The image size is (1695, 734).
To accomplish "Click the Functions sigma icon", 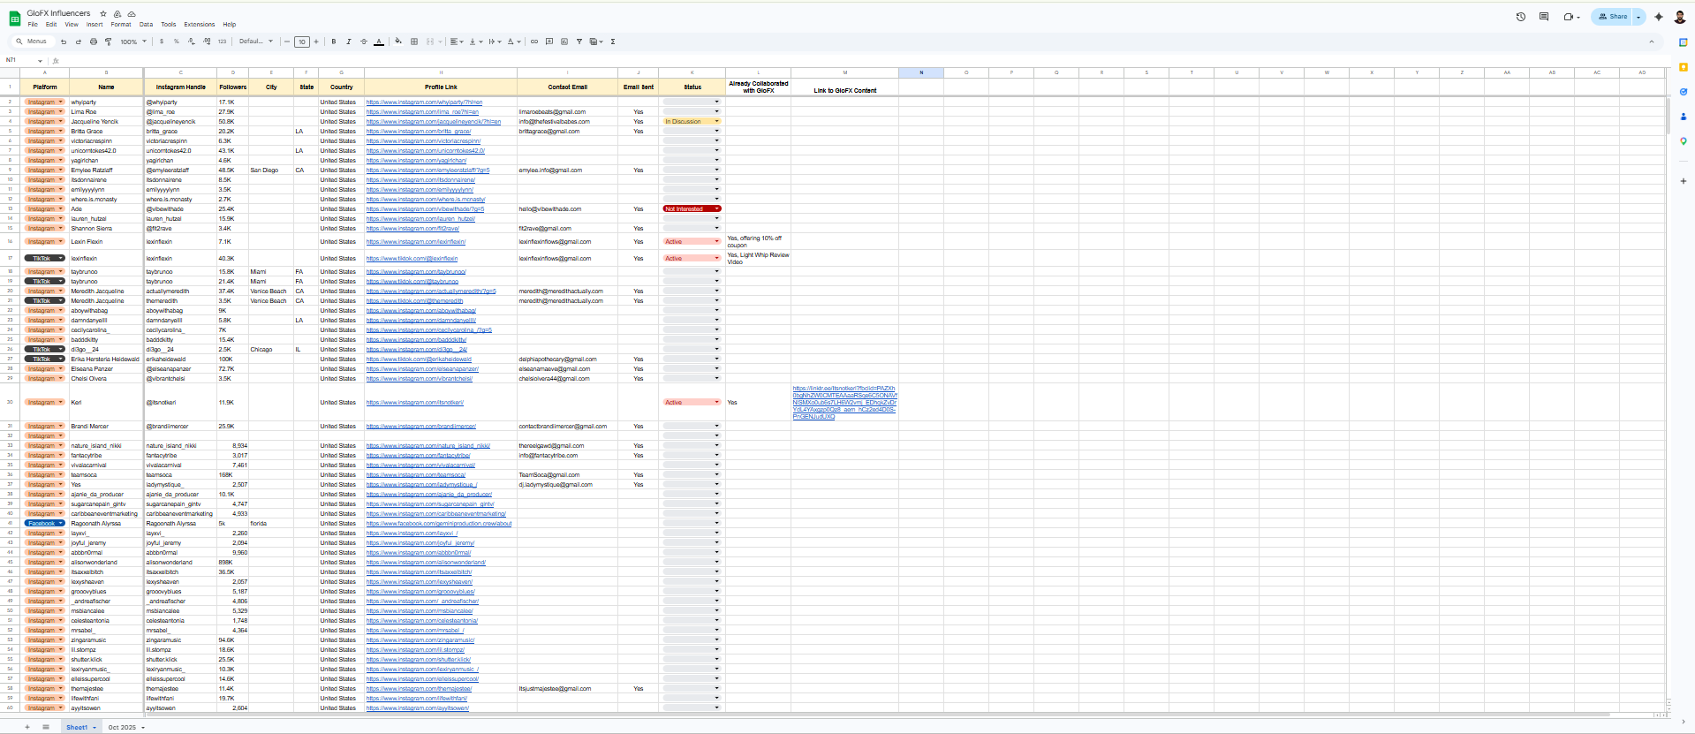I will [x=613, y=42].
